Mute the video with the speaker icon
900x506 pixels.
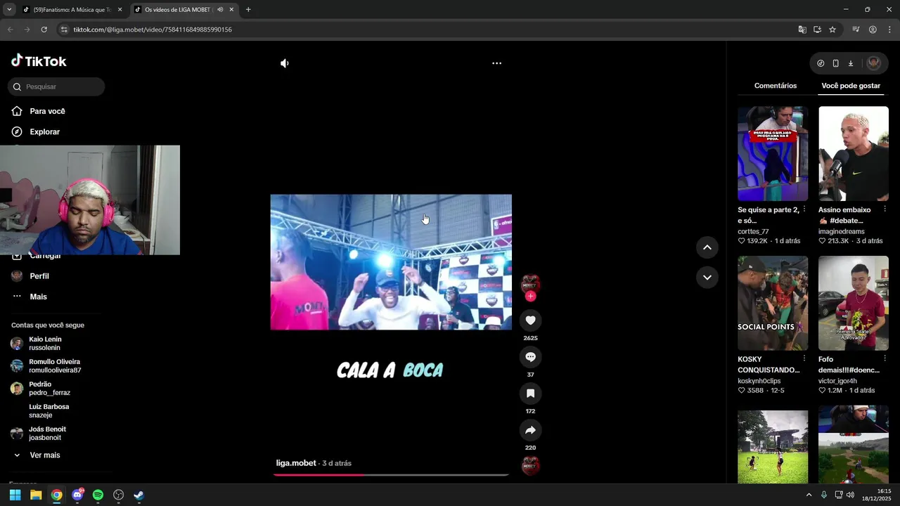click(x=284, y=63)
